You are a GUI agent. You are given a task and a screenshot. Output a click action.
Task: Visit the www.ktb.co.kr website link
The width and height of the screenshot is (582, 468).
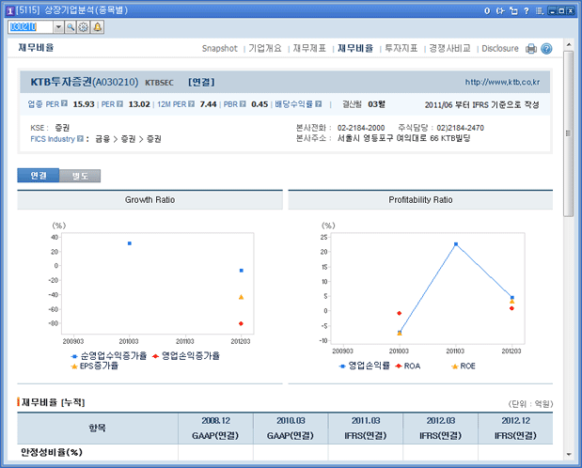tap(511, 83)
